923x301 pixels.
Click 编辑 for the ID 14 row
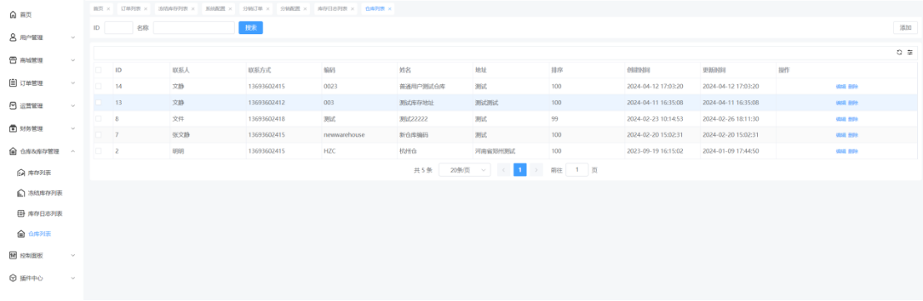[x=840, y=87]
